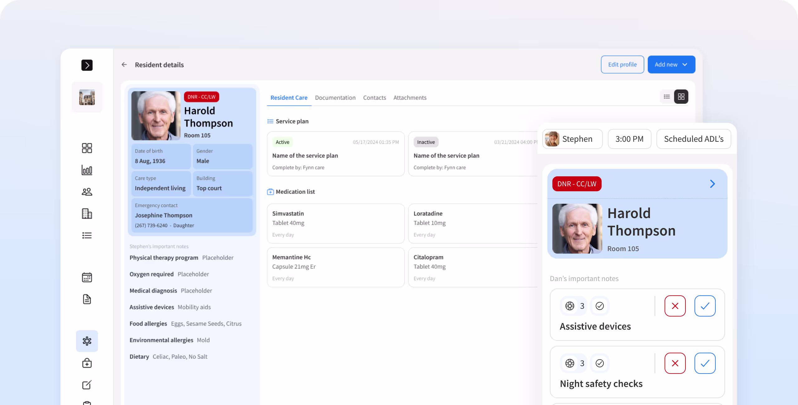Click the Scheduled ADL's button
The height and width of the screenshot is (405, 798).
[x=694, y=139]
